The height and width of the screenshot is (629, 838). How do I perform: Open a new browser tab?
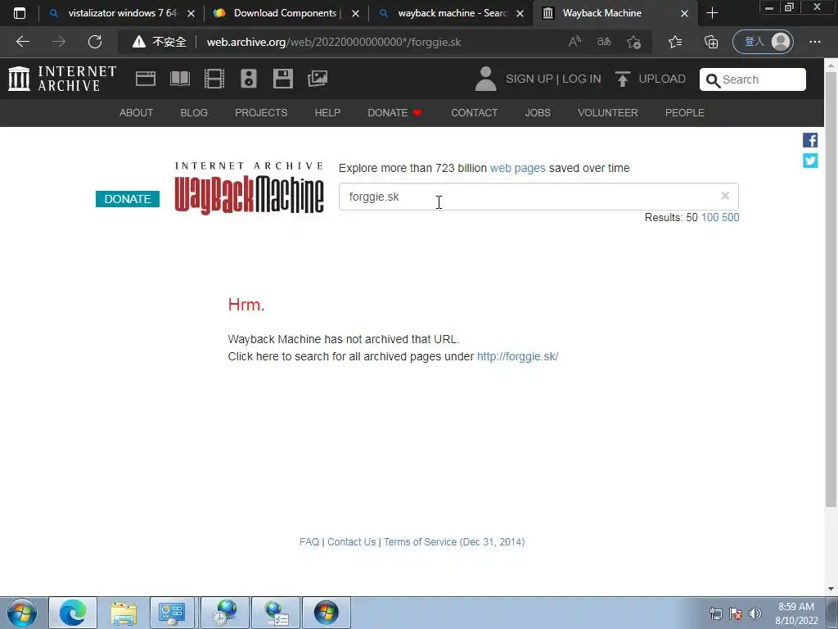[x=712, y=13]
